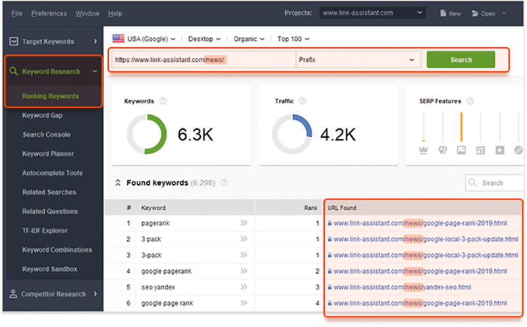The height and width of the screenshot is (327, 527).
Task: Click the help icon beside Keywords
Action: 163,101
